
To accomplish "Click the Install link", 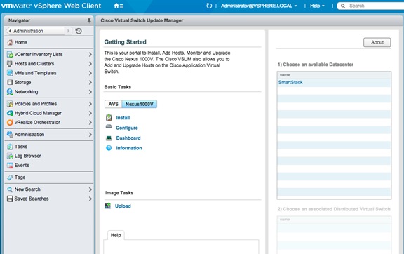I will [x=123, y=118].
